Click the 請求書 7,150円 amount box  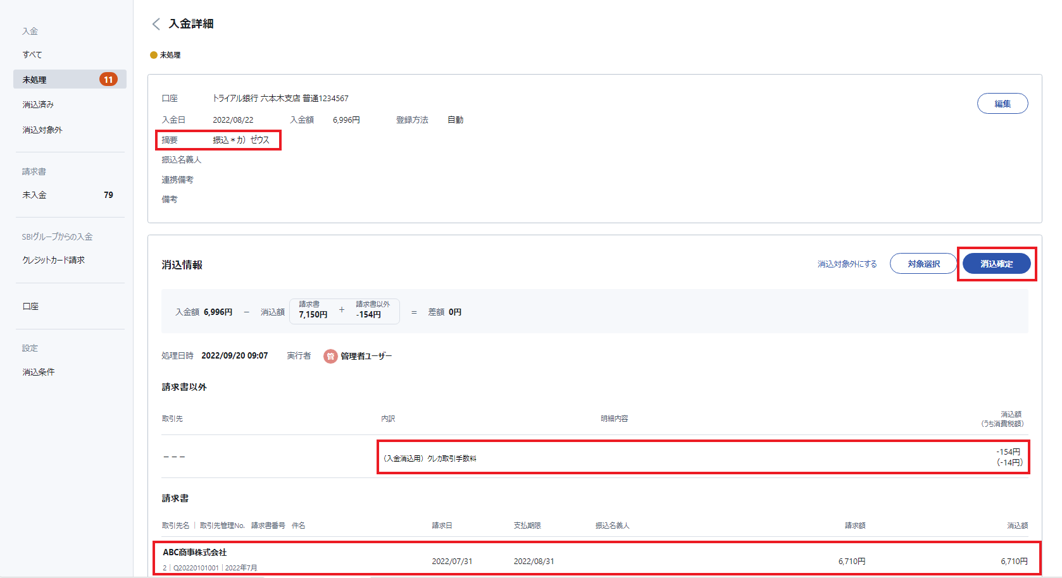[313, 311]
